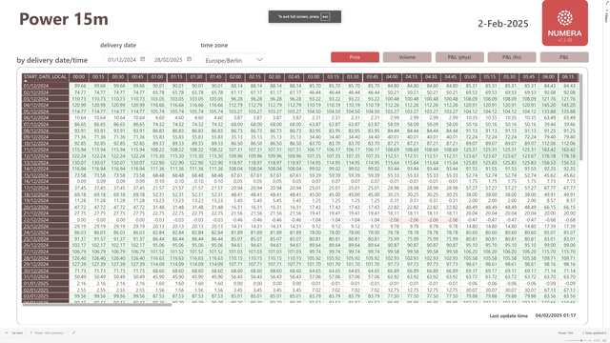Select the 25/12/2024 row header
The image size is (610, 343).
[x=46, y=239]
